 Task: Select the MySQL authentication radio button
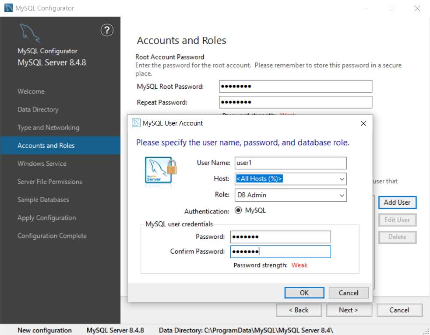[238, 210]
